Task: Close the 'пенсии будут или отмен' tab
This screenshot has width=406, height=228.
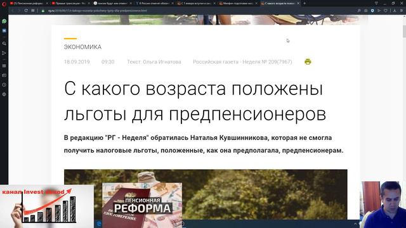Action: tap(131, 3)
